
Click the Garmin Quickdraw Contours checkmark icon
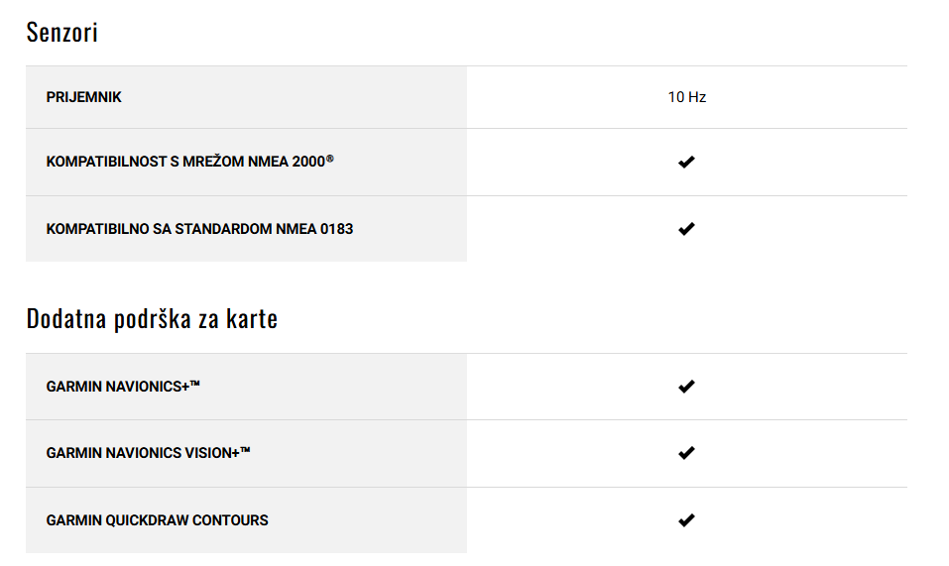point(686,520)
